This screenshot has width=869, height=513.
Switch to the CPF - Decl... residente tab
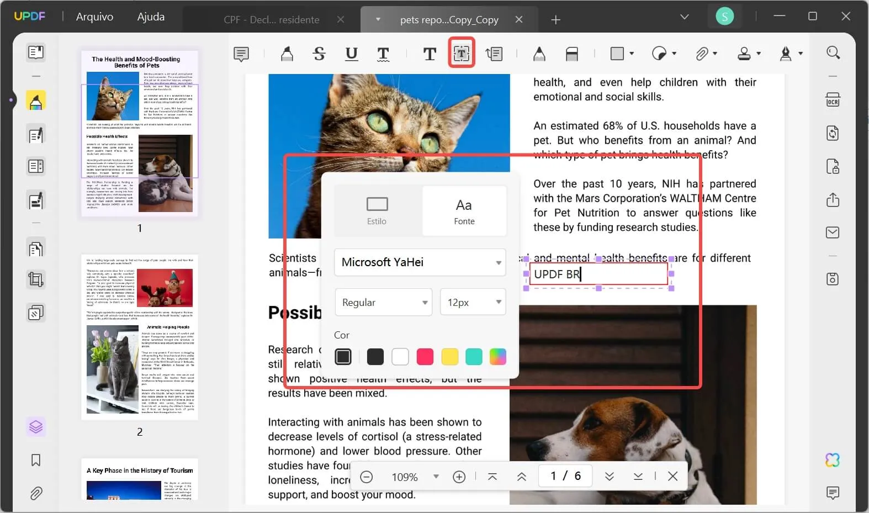click(x=272, y=20)
